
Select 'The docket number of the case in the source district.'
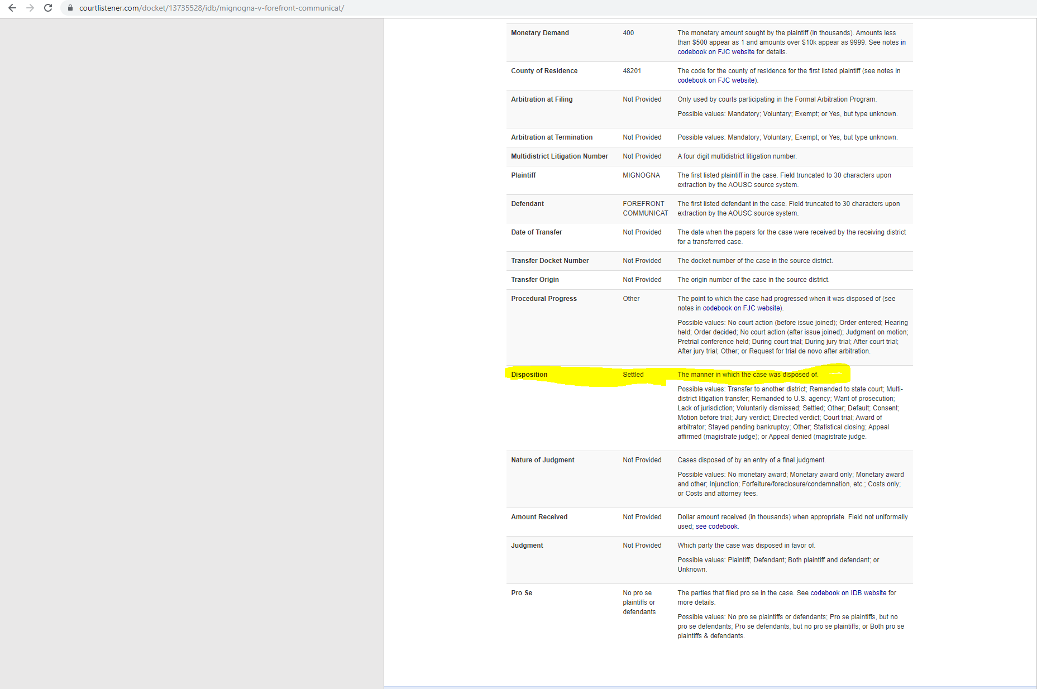[x=755, y=261]
